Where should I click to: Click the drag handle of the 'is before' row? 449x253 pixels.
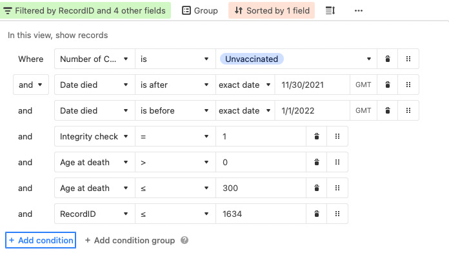(x=408, y=110)
